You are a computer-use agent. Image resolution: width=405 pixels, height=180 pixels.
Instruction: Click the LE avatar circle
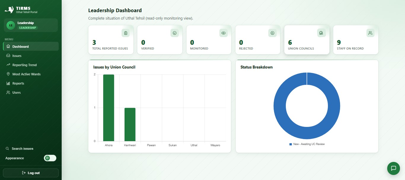tap(11, 25)
